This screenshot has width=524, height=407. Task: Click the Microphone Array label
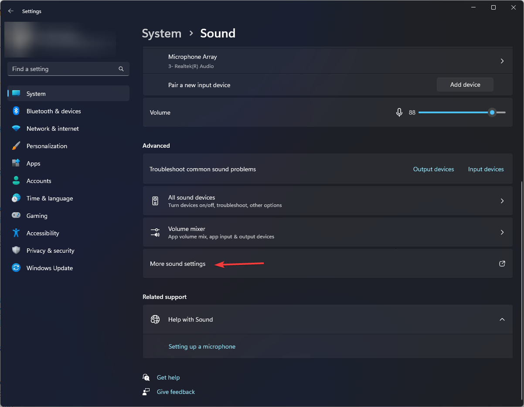192,57
